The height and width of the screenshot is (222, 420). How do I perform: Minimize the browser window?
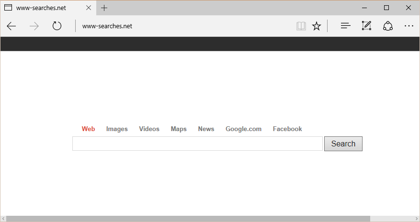[x=364, y=8]
